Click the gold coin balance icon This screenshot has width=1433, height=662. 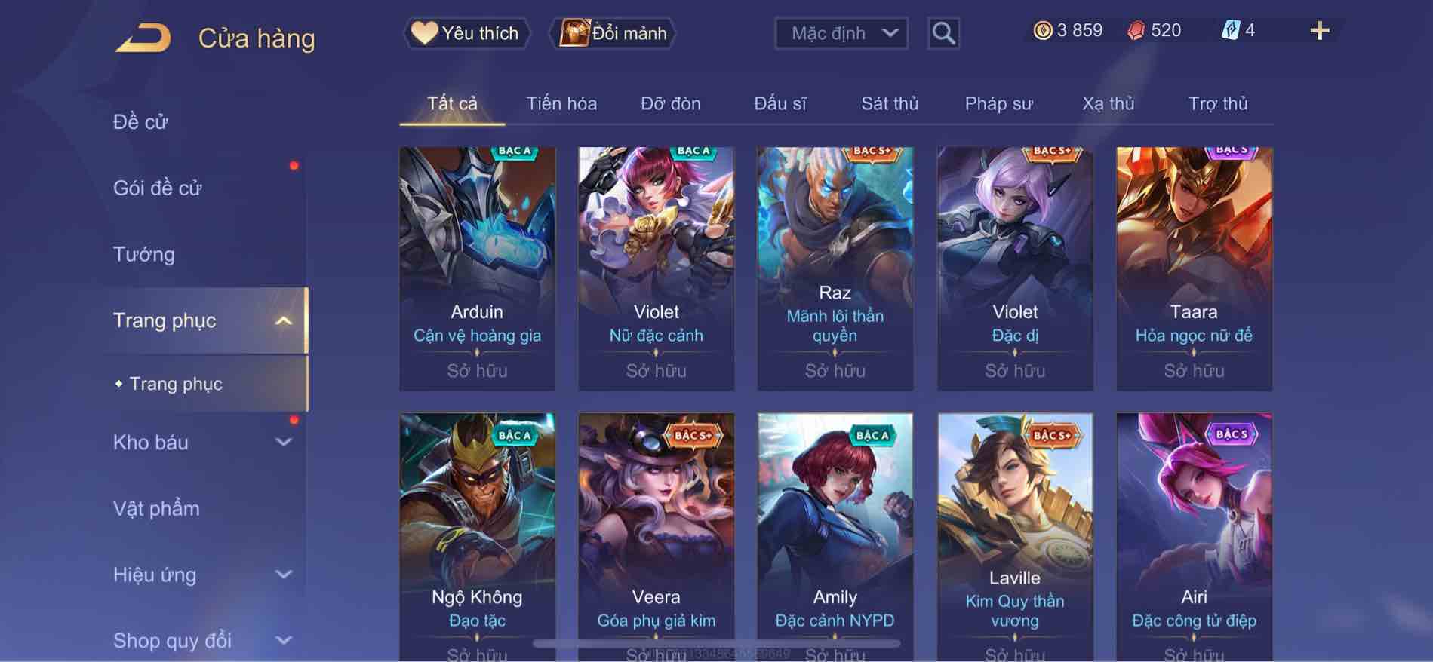point(1042,30)
